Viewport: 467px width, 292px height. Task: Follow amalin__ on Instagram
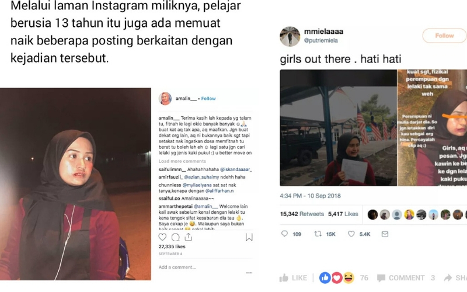[208, 99]
